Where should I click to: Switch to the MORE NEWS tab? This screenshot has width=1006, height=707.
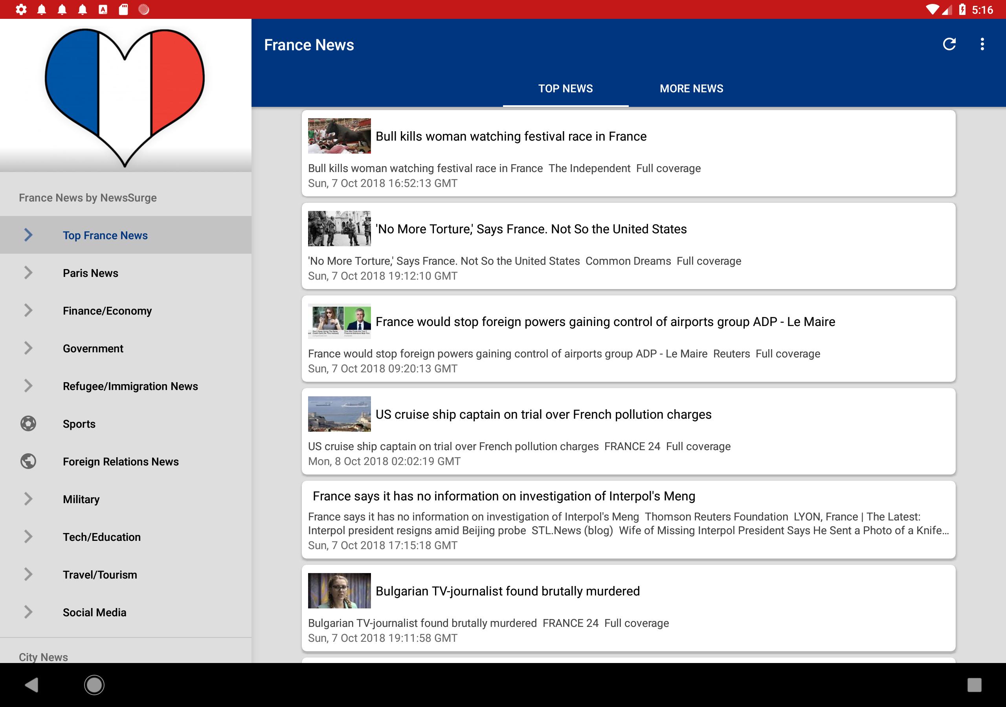pos(691,88)
